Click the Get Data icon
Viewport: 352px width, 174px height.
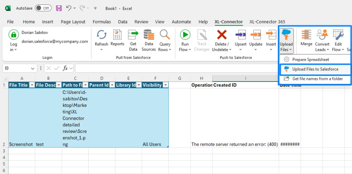pos(133,35)
